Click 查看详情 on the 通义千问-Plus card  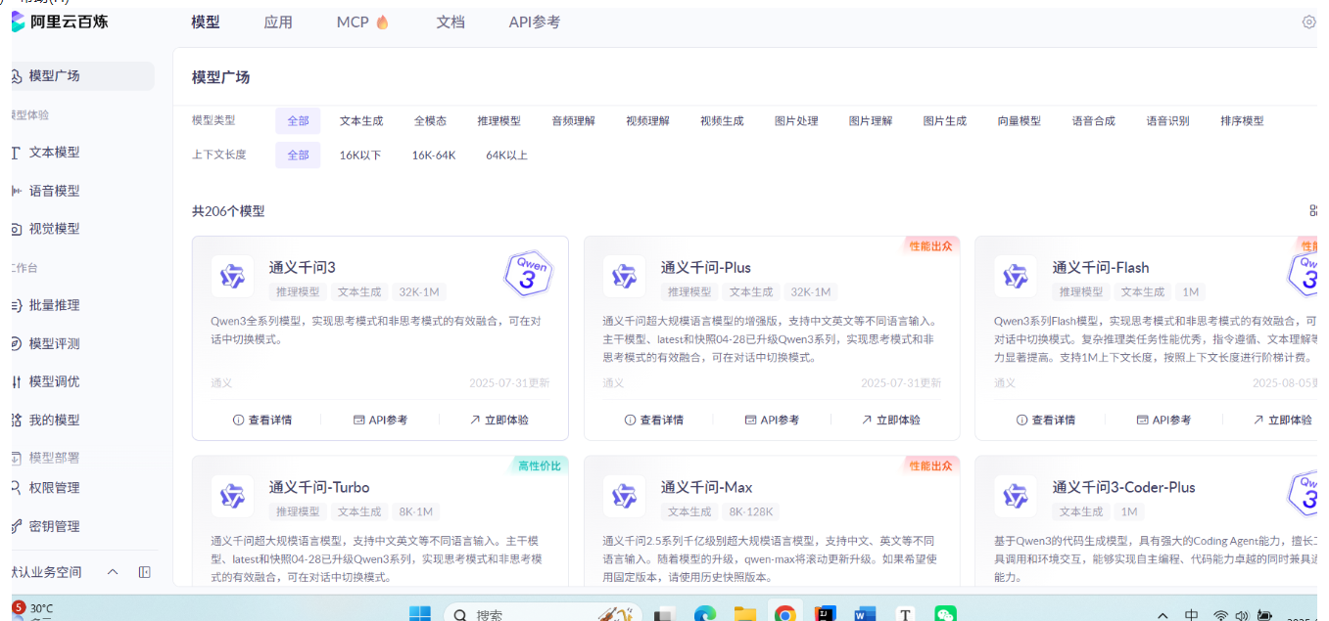tap(654, 420)
